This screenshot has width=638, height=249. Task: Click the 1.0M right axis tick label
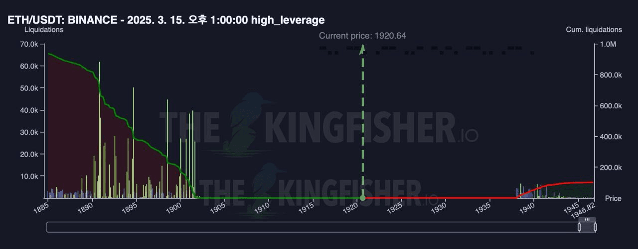click(x=608, y=44)
